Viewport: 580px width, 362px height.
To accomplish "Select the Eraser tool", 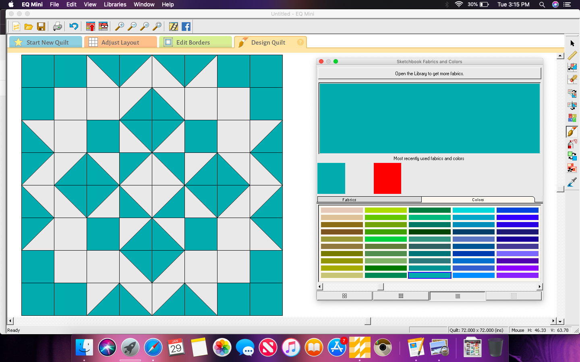I will coord(572,79).
